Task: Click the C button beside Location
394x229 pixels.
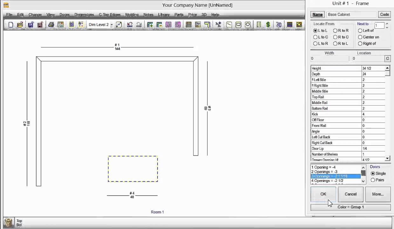Action: click(x=387, y=59)
